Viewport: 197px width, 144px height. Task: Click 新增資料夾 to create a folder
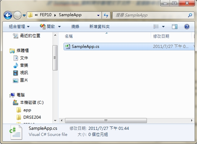tap(99, 27)
